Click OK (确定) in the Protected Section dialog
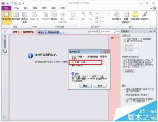 (x=85, y=86)
